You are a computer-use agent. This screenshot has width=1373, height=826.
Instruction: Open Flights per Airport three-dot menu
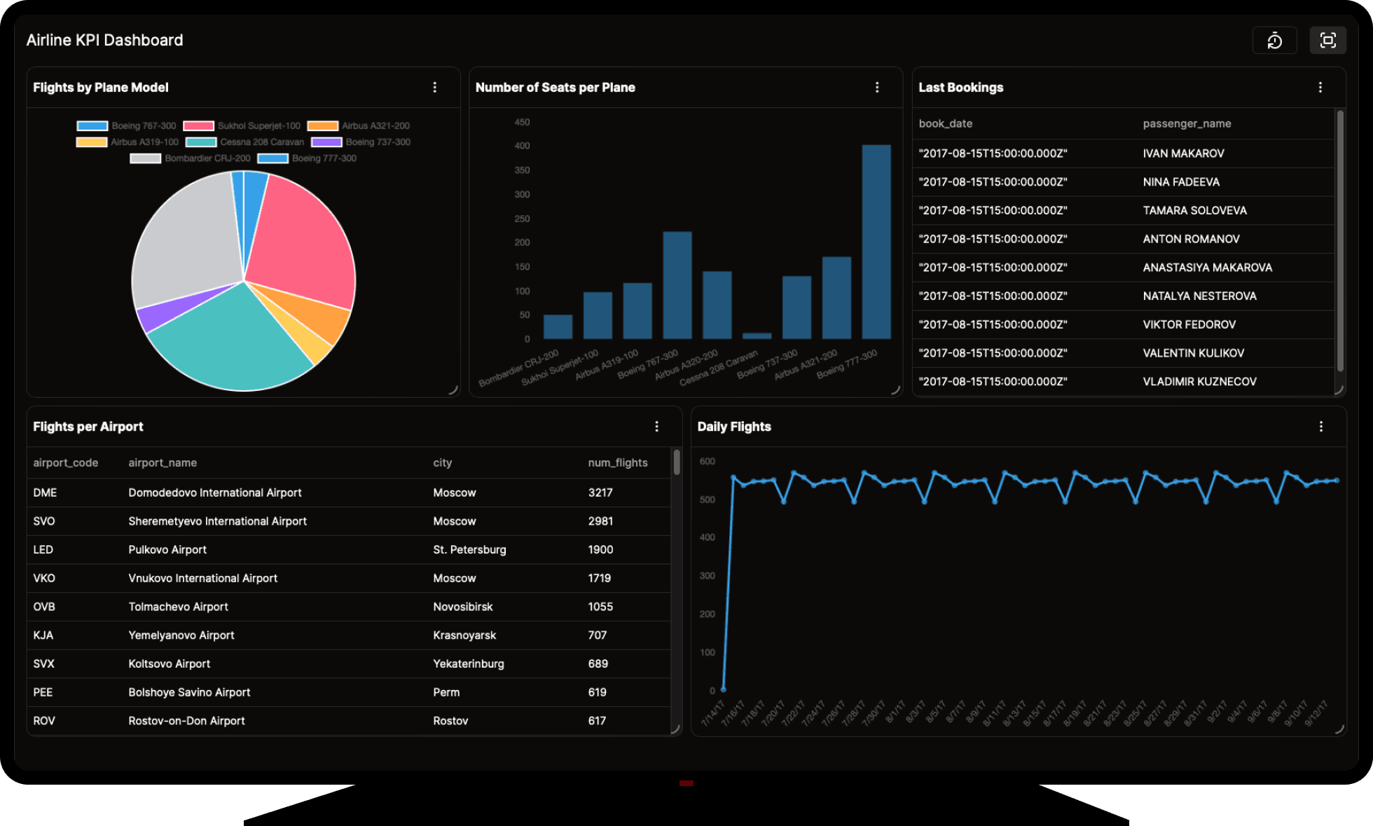656,427
